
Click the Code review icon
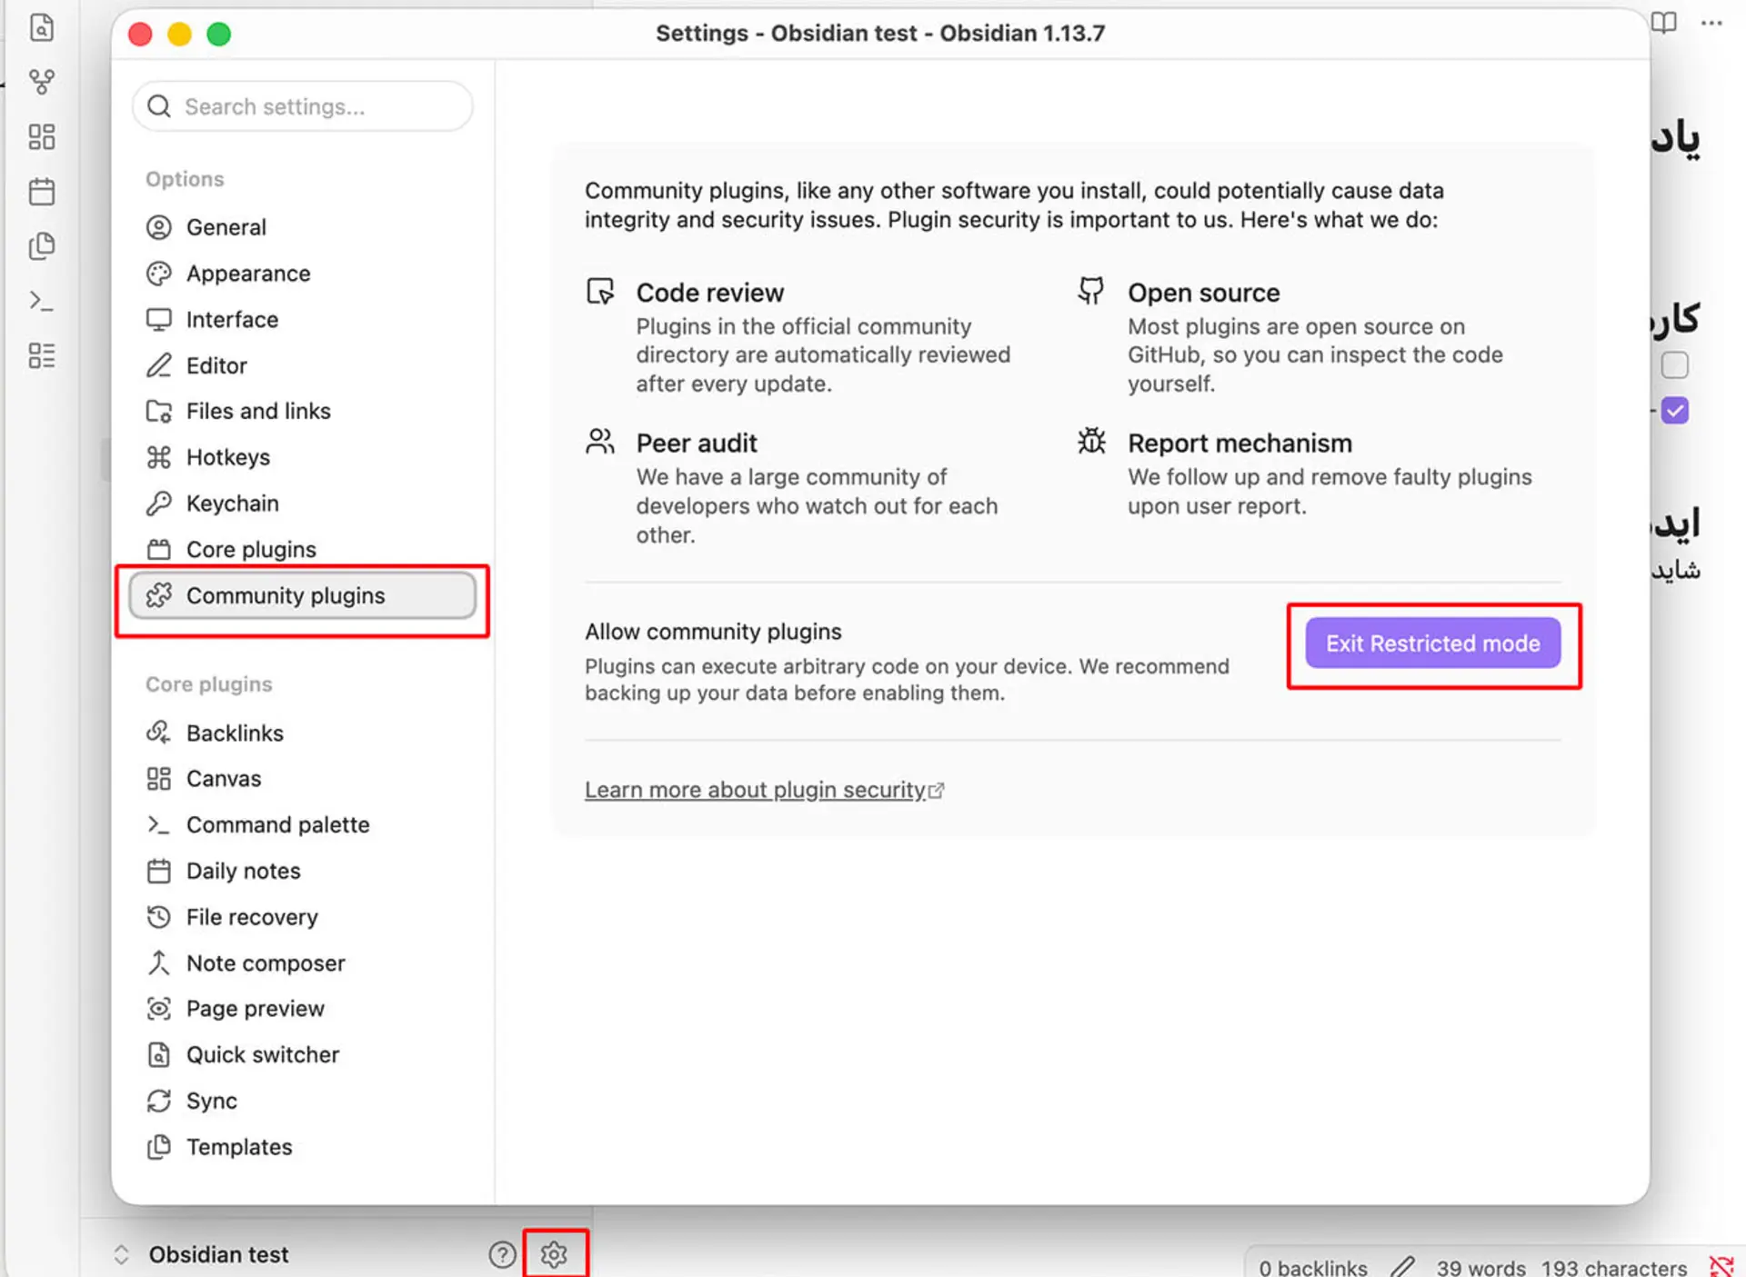click(600, 292)
